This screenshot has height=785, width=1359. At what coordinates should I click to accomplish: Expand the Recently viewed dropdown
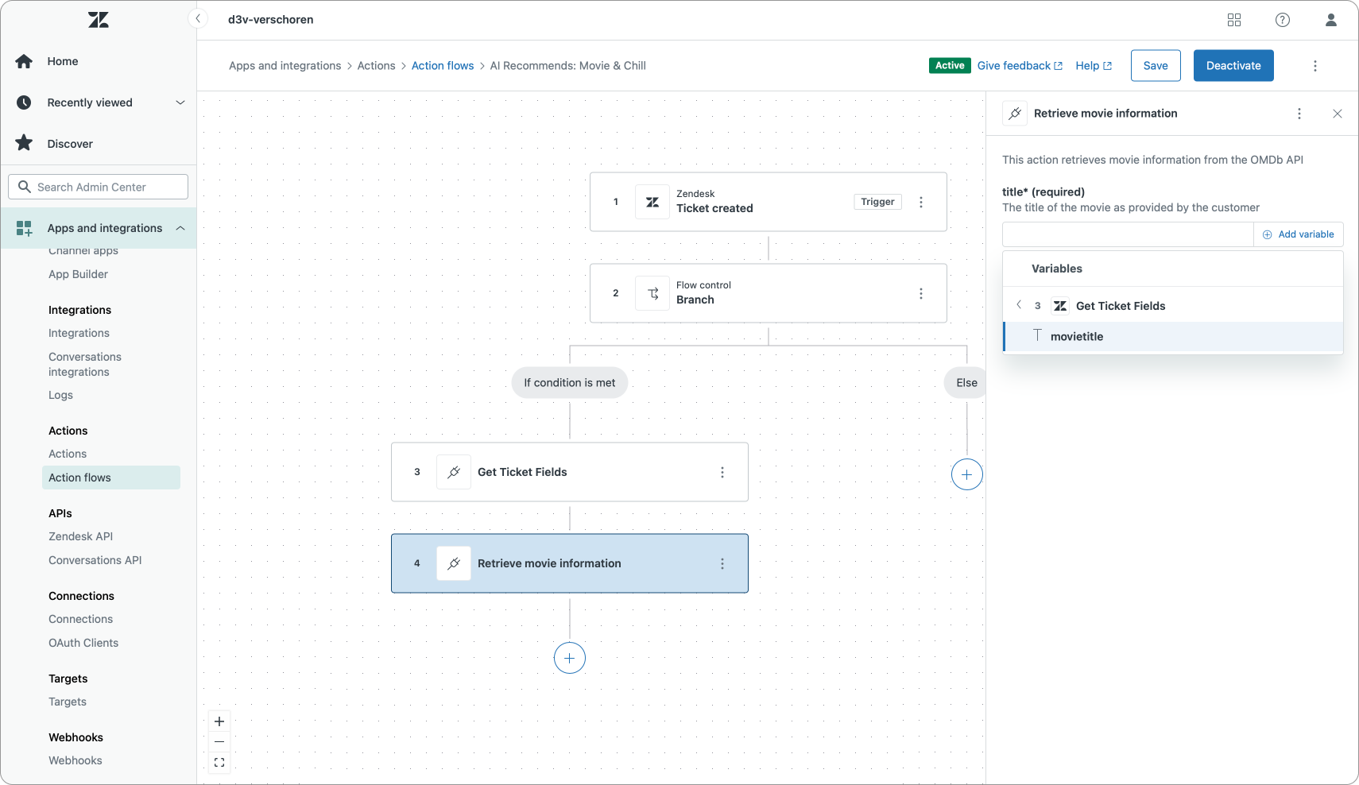click(180, 102)
